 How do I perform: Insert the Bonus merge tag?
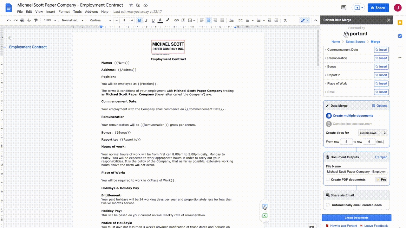click(381, 66)
